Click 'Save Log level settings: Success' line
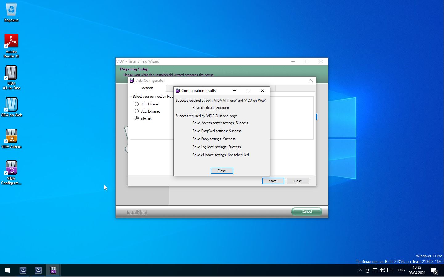The width and height of the screenshot is (444, 277). (217, 147)
